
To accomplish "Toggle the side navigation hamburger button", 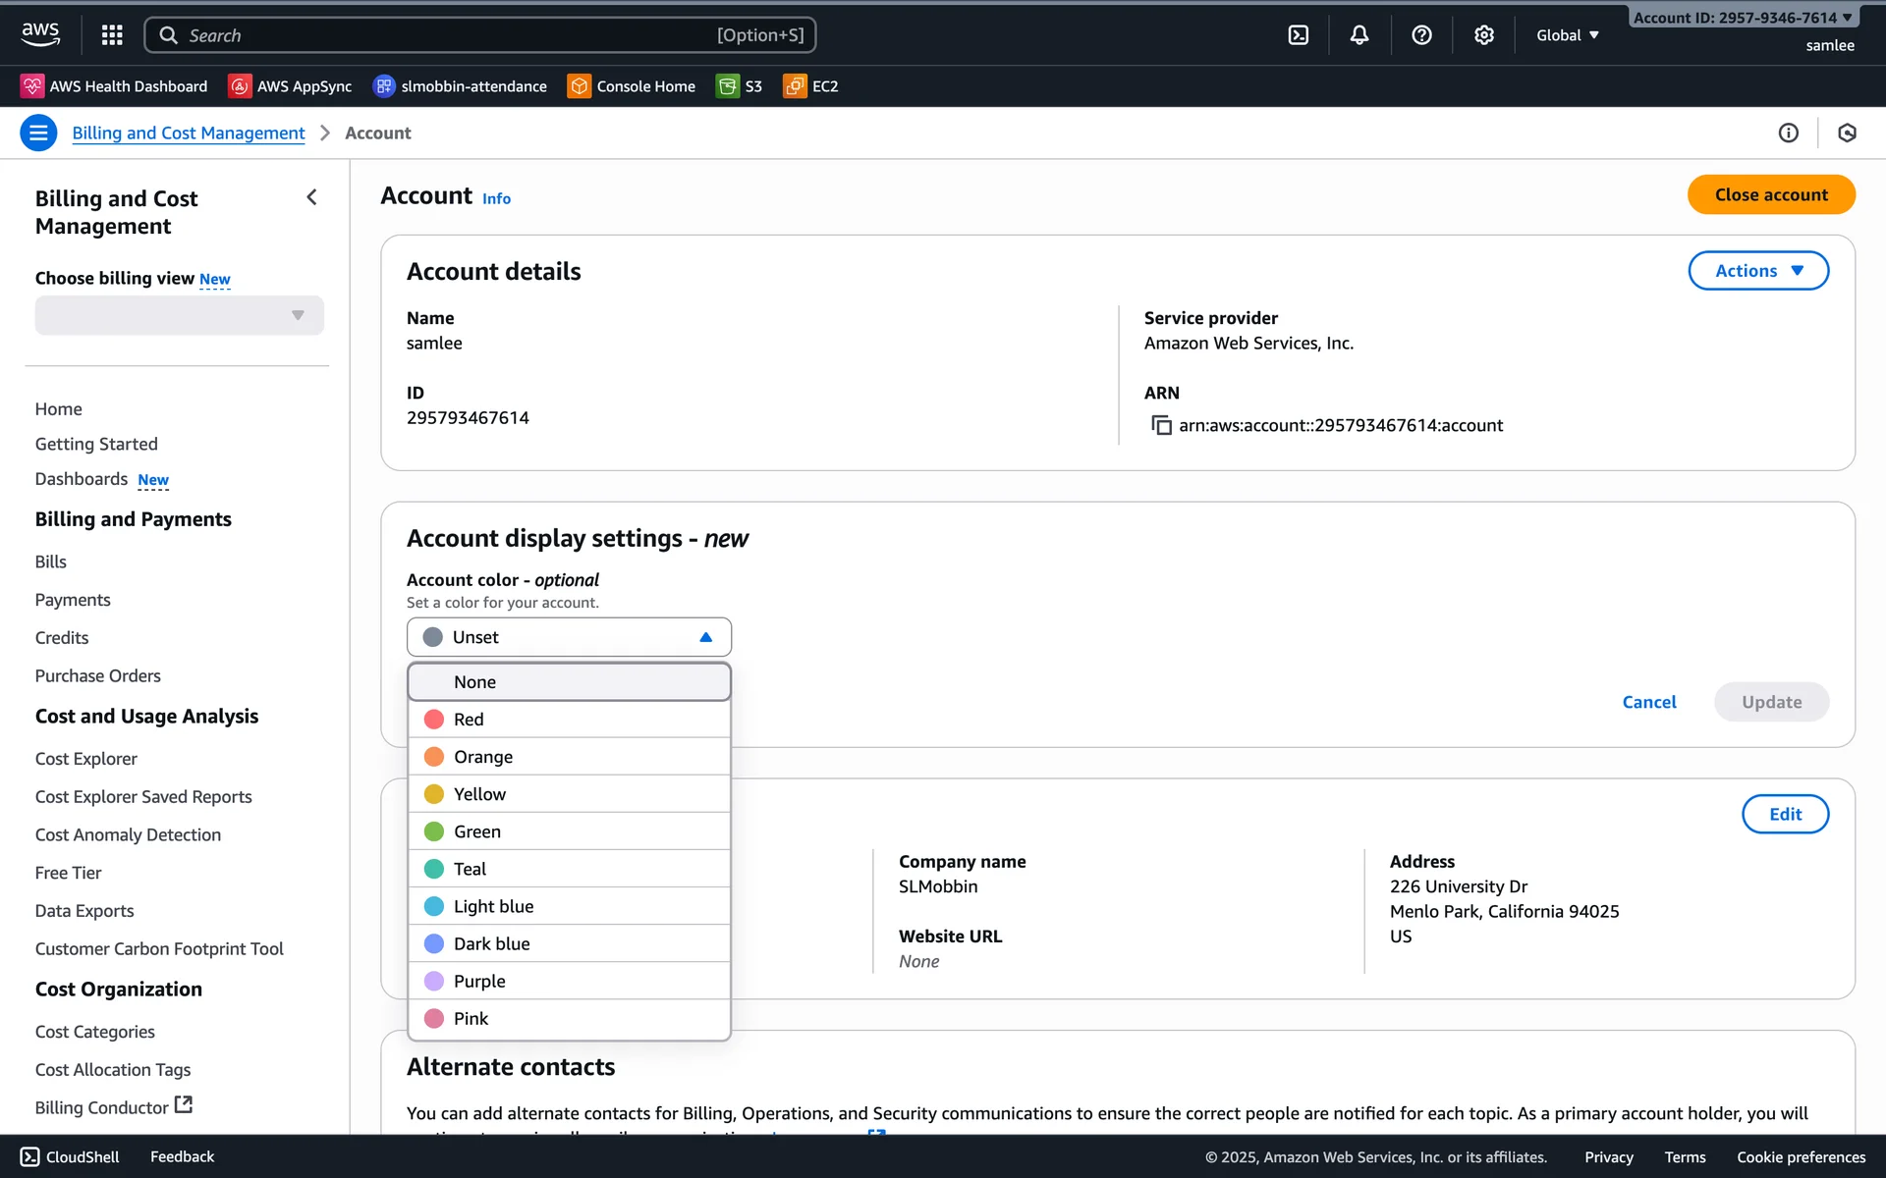I will (38, 133).
